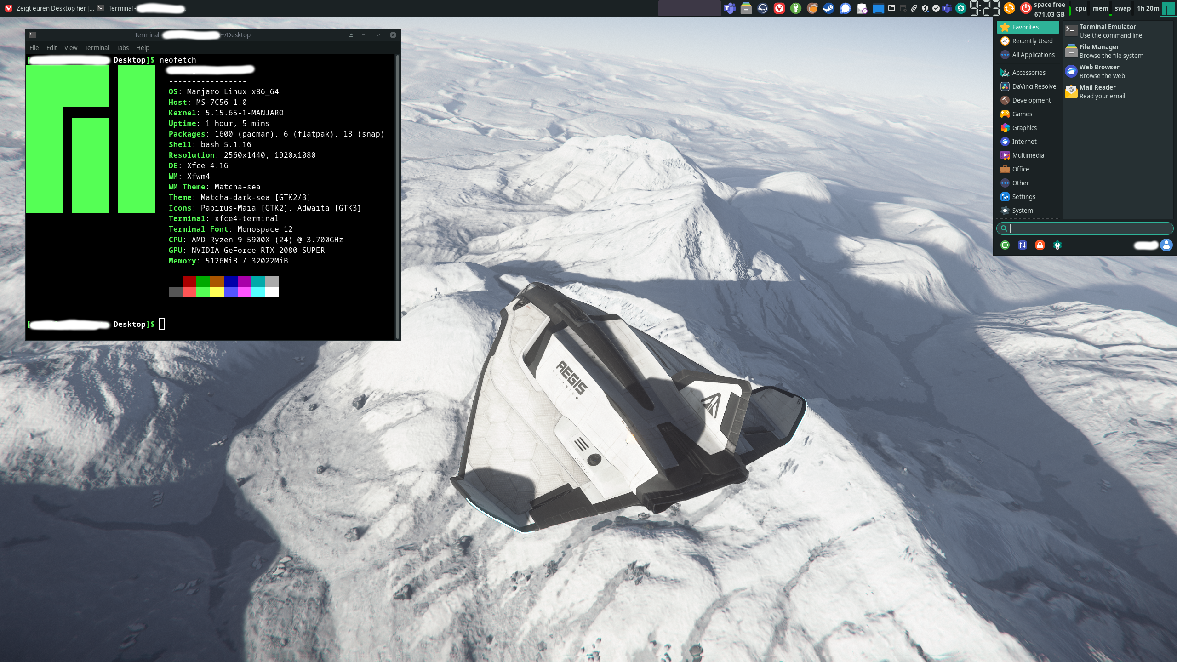The height and width of the screenshot is (662, 1177).
Task: Open the System category
Action: point(1028,211)
